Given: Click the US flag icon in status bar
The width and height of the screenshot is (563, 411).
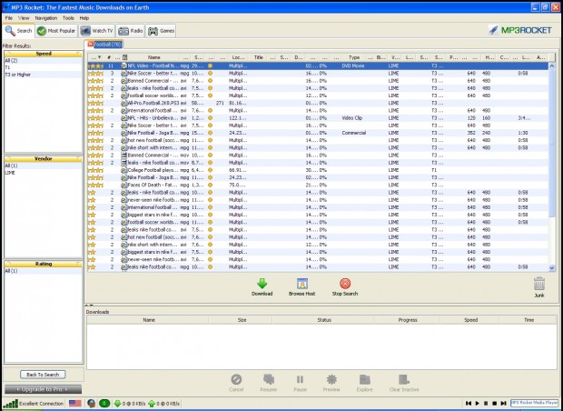Looking at the screenshot, I should point(75,404).
